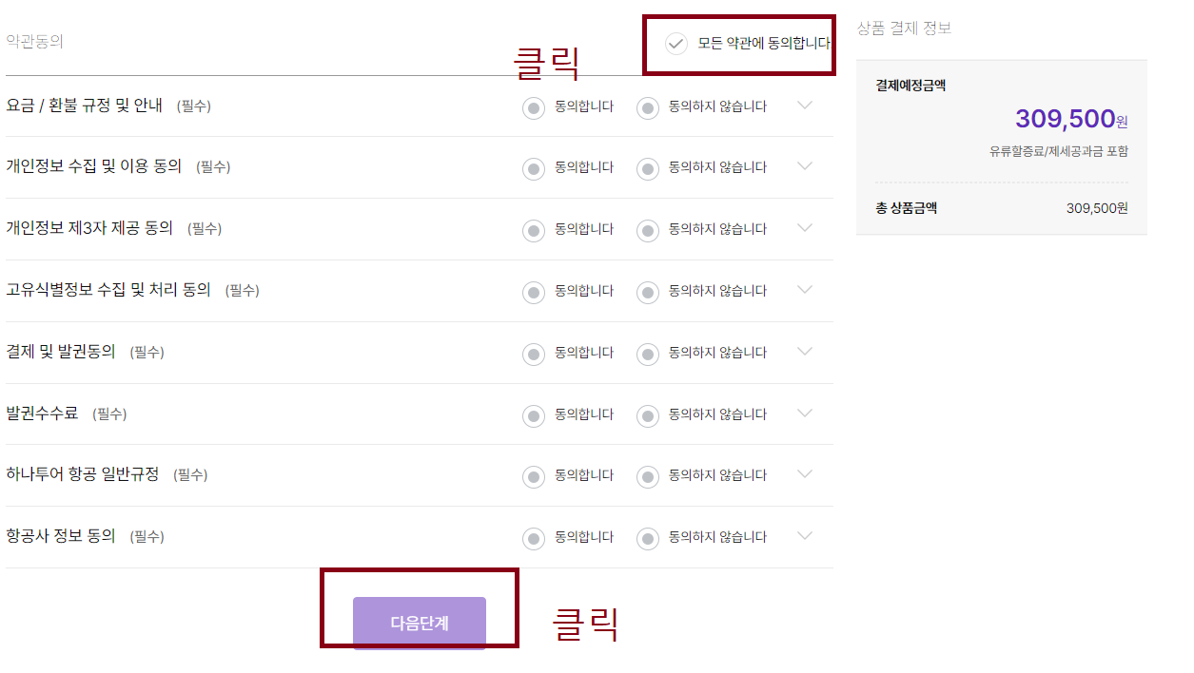Expand the 발권수수료 details

[x=805, y=414]
